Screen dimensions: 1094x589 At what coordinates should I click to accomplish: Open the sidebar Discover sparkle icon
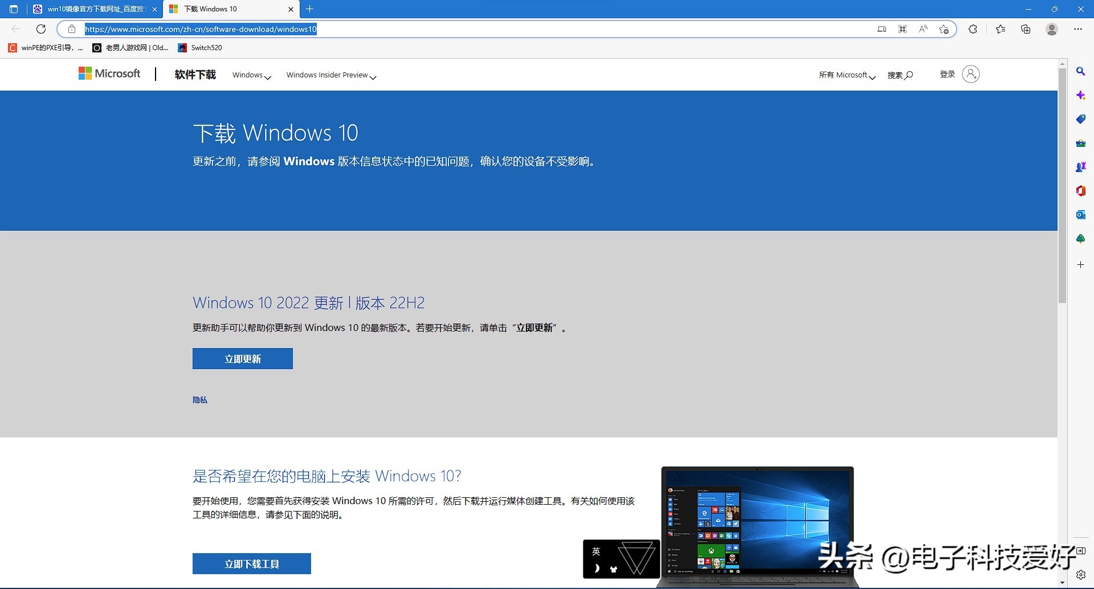pyautogui.click(x=1081, y=95)
